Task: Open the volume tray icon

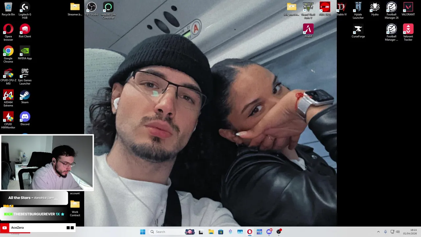Action: (398, 232)
